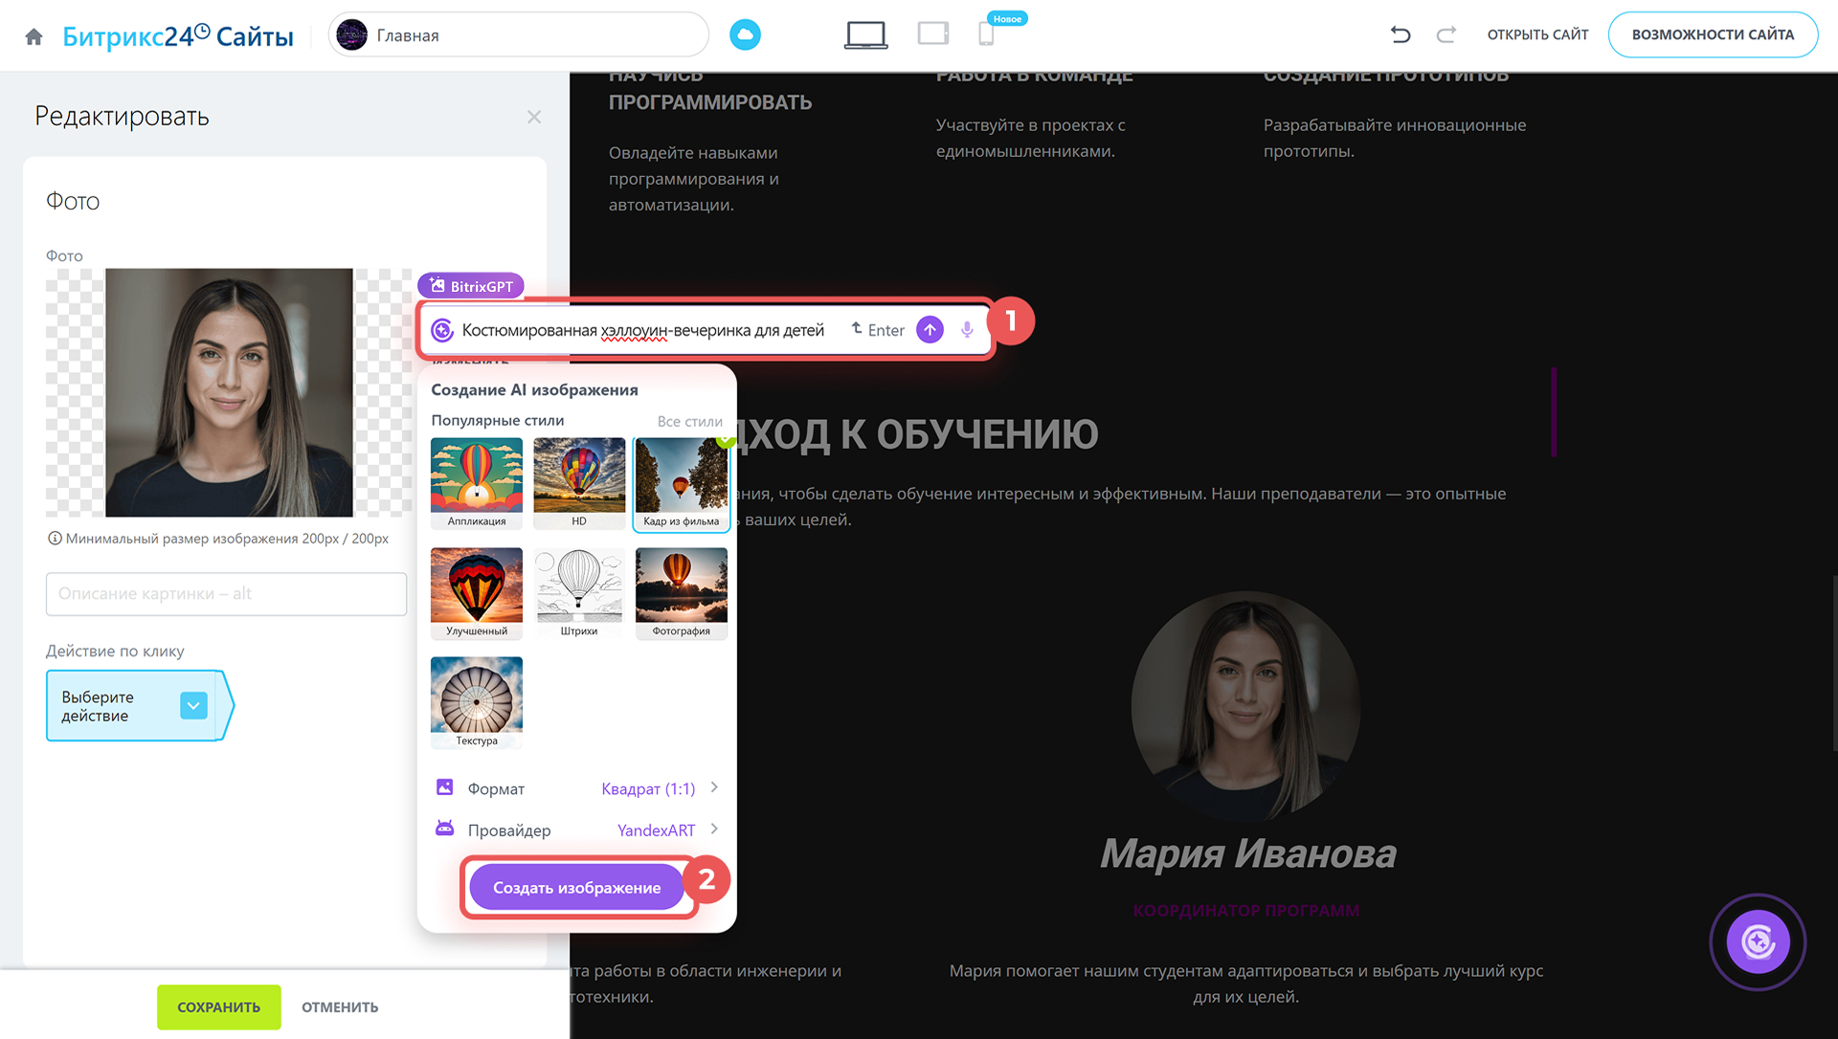Click the blue cloud publish icon

point(745,35)
